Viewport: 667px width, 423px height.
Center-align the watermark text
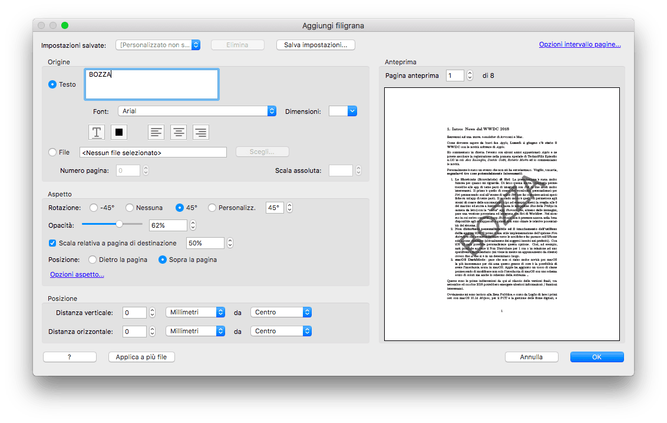tap(179, 132)
